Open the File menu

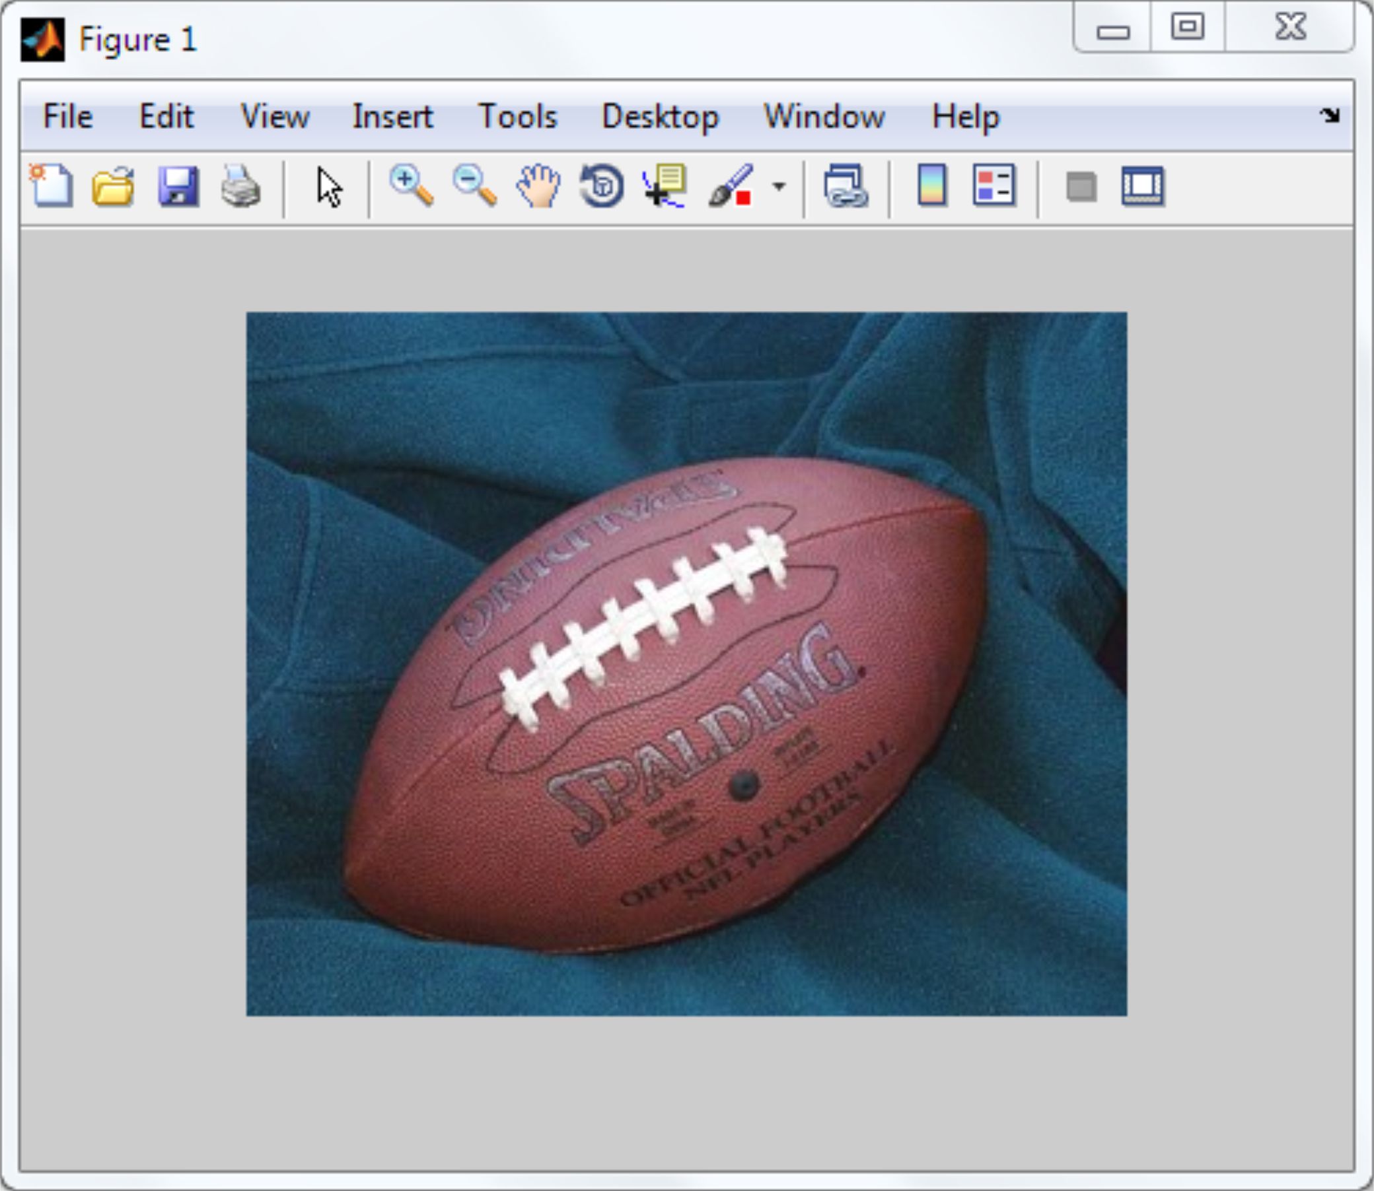coord(67,117)
